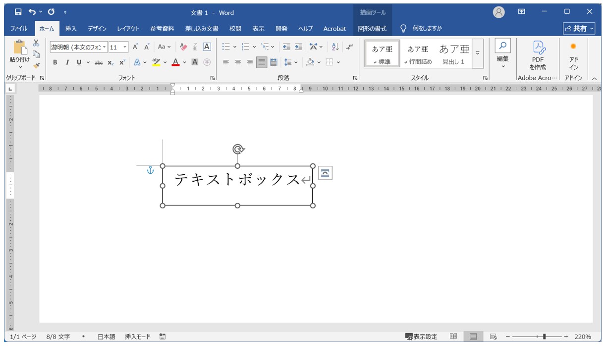Click the zoom slider handle

click(545, 337)
